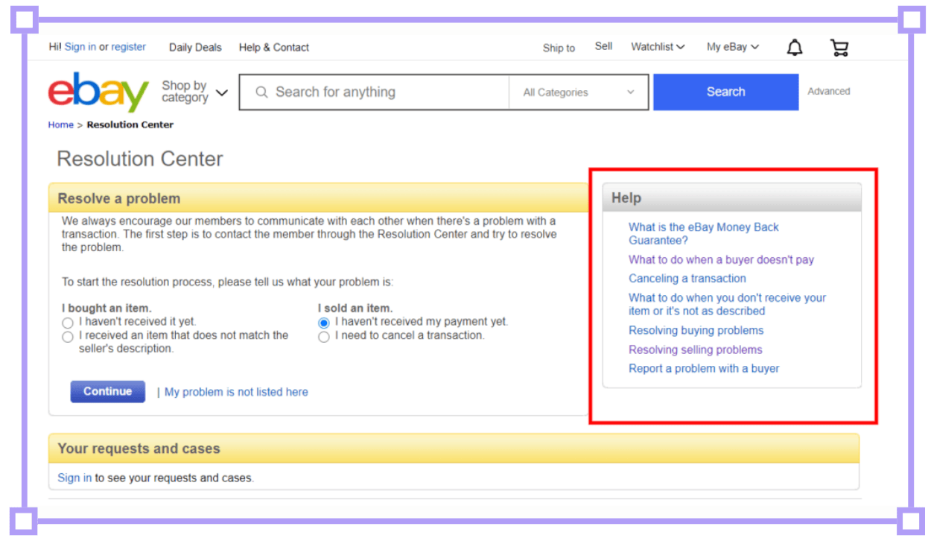This screenshot has width=928, height=541.
Task: Click the "I bought an item." label
Action: [107, 309]
